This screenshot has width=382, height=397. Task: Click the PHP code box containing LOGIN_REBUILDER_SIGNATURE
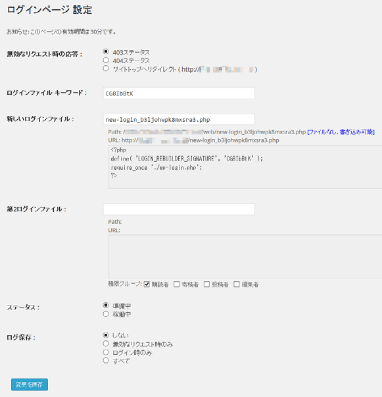245,167
